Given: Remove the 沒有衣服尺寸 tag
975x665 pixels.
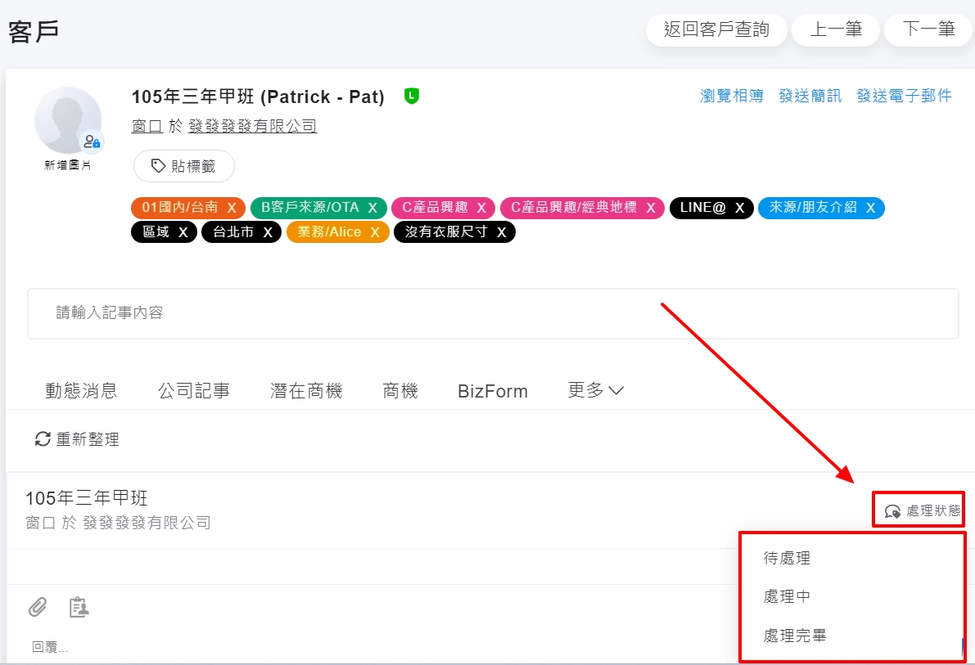Looking at the screenshot, I should [501, 232].
